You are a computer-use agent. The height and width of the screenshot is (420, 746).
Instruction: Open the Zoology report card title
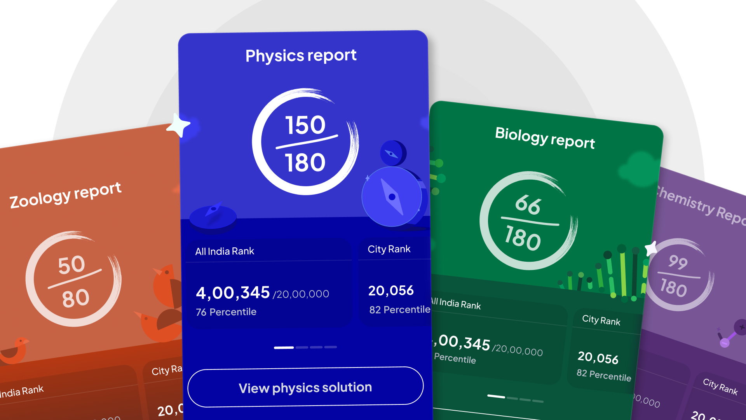point(65,195)
